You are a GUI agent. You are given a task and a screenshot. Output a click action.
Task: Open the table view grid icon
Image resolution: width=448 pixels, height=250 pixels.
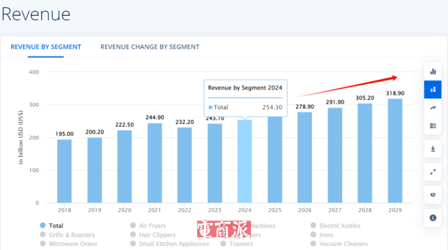pos(433,126)
